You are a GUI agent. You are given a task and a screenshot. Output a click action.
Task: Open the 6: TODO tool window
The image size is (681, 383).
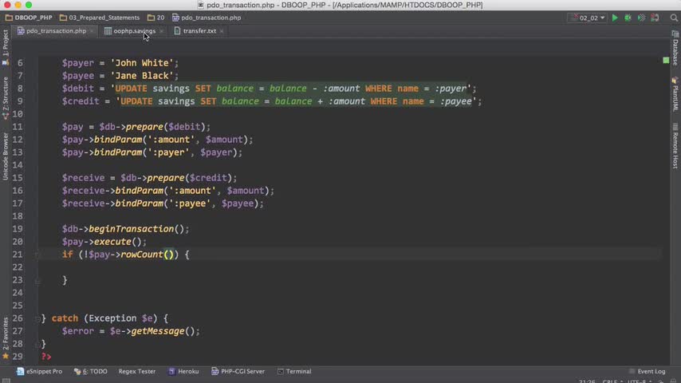[91, 371]
